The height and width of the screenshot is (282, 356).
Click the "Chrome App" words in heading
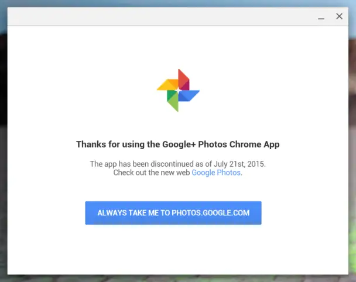click(x=254, y=145)
